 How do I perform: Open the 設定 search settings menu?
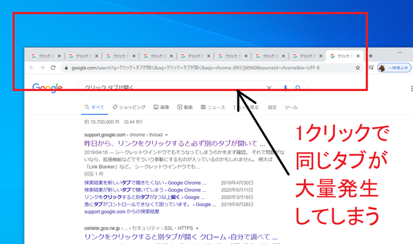click(272, 107)
